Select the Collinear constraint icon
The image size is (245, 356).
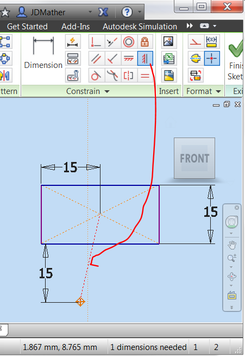112,42
